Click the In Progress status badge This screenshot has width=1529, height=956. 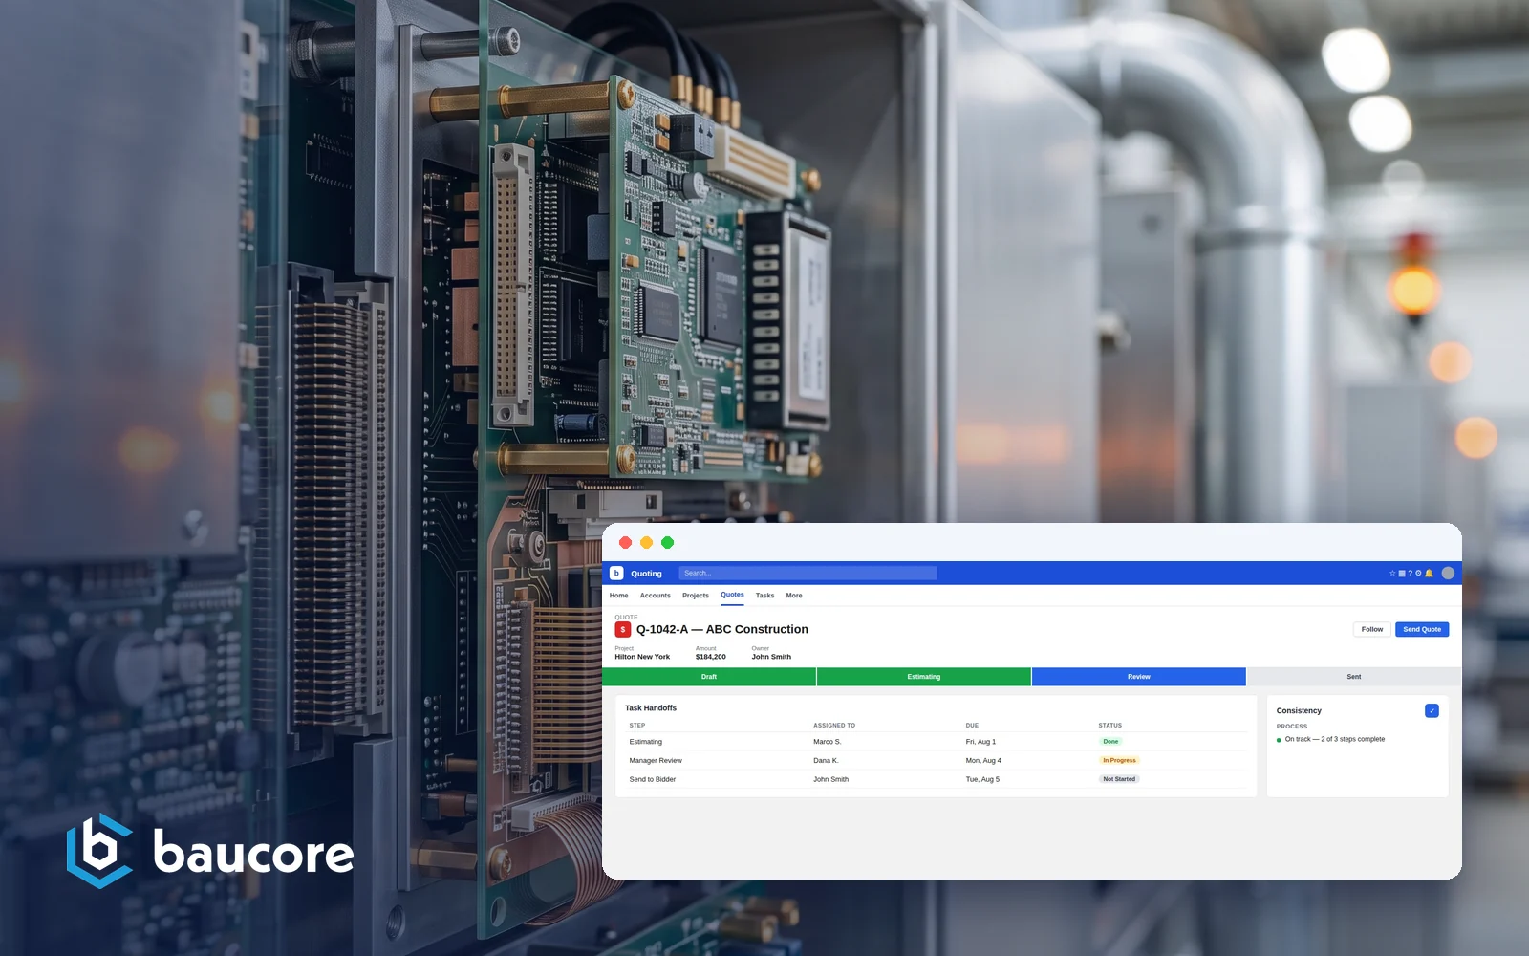1120,760
